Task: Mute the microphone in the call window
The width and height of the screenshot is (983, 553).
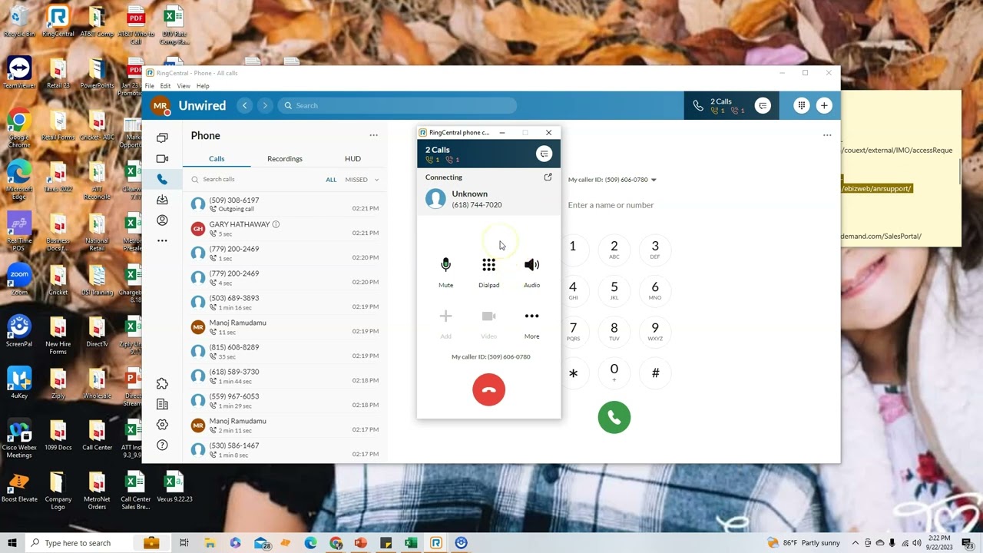Action: 445,272
